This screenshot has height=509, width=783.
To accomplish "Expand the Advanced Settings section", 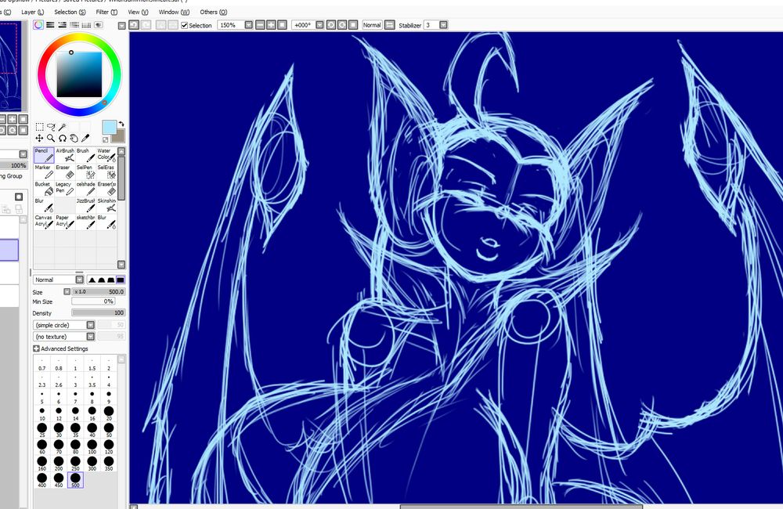I will point(36,348).
